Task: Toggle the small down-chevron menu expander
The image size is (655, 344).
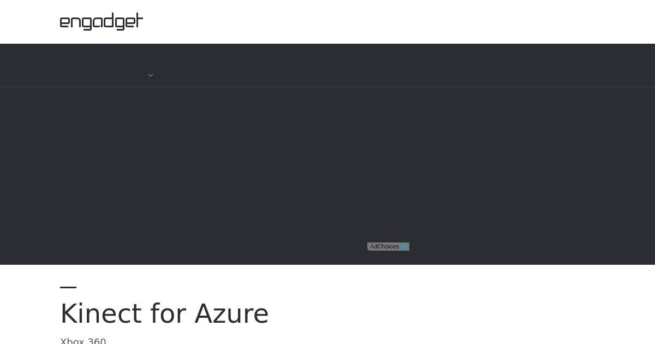Action: [151, 75]
